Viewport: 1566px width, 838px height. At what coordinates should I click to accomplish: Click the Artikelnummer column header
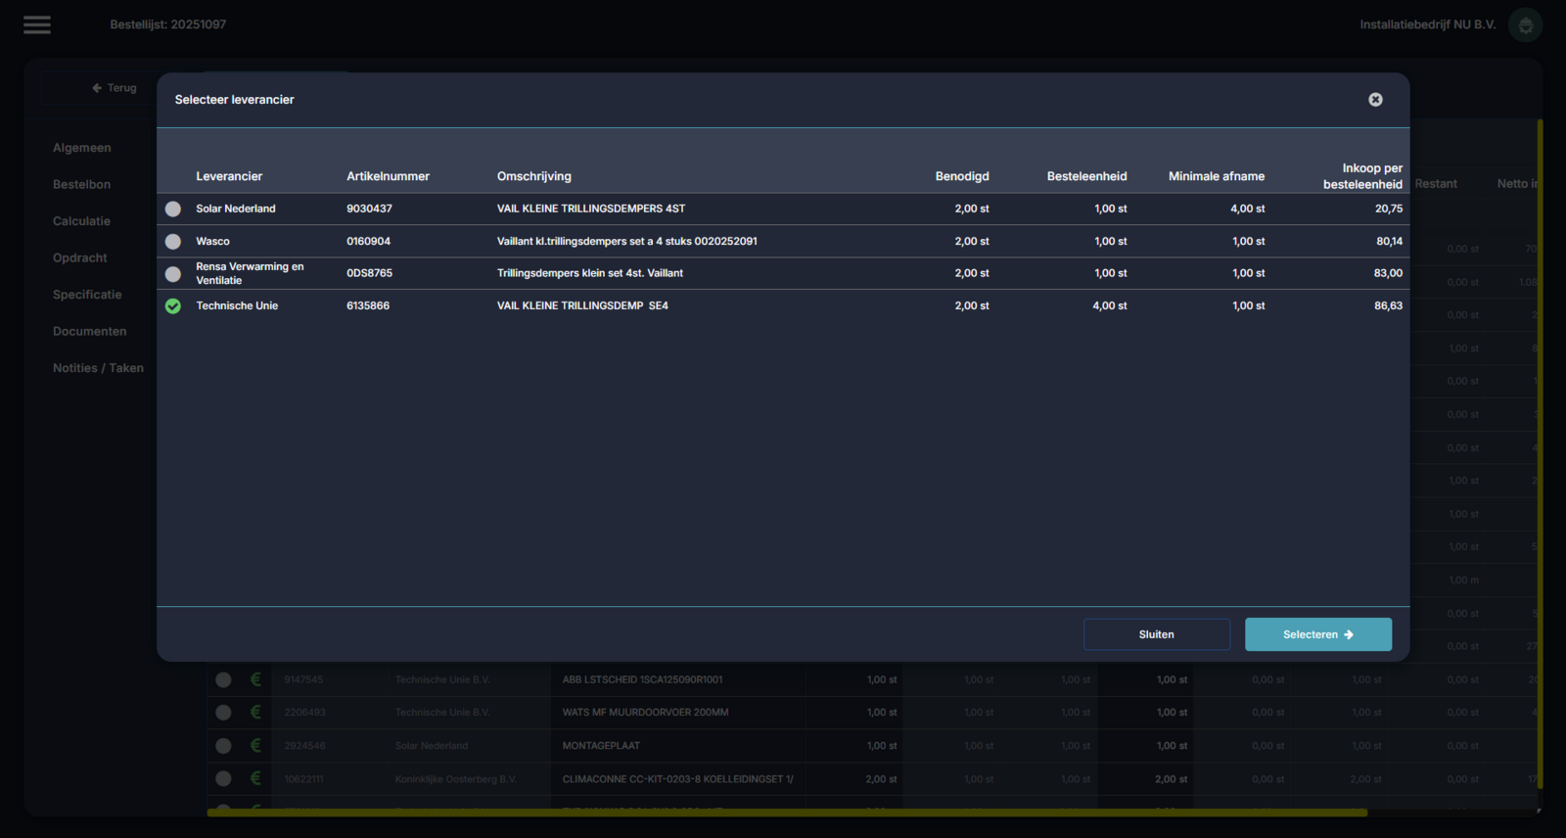389,176
